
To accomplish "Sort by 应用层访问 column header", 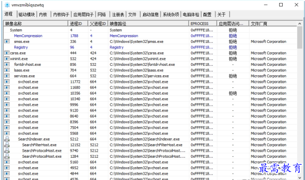I will (x=233, y=24).
